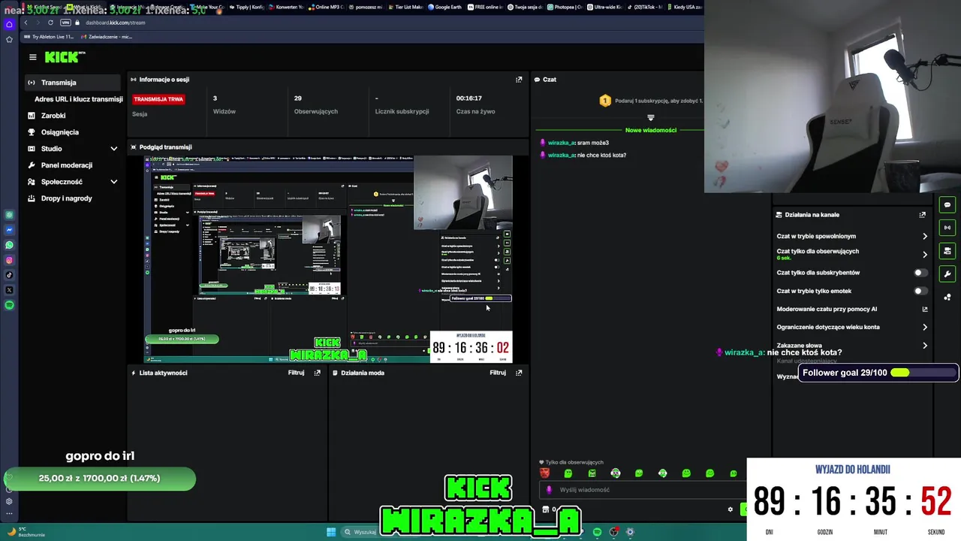Pop out the Działania moda panel

point(519,373)
